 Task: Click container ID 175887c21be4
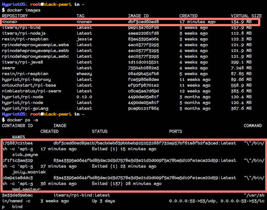point(17,143)
